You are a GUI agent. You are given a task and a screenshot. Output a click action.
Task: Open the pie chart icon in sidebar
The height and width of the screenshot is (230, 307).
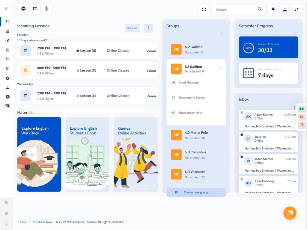point(7,59)
